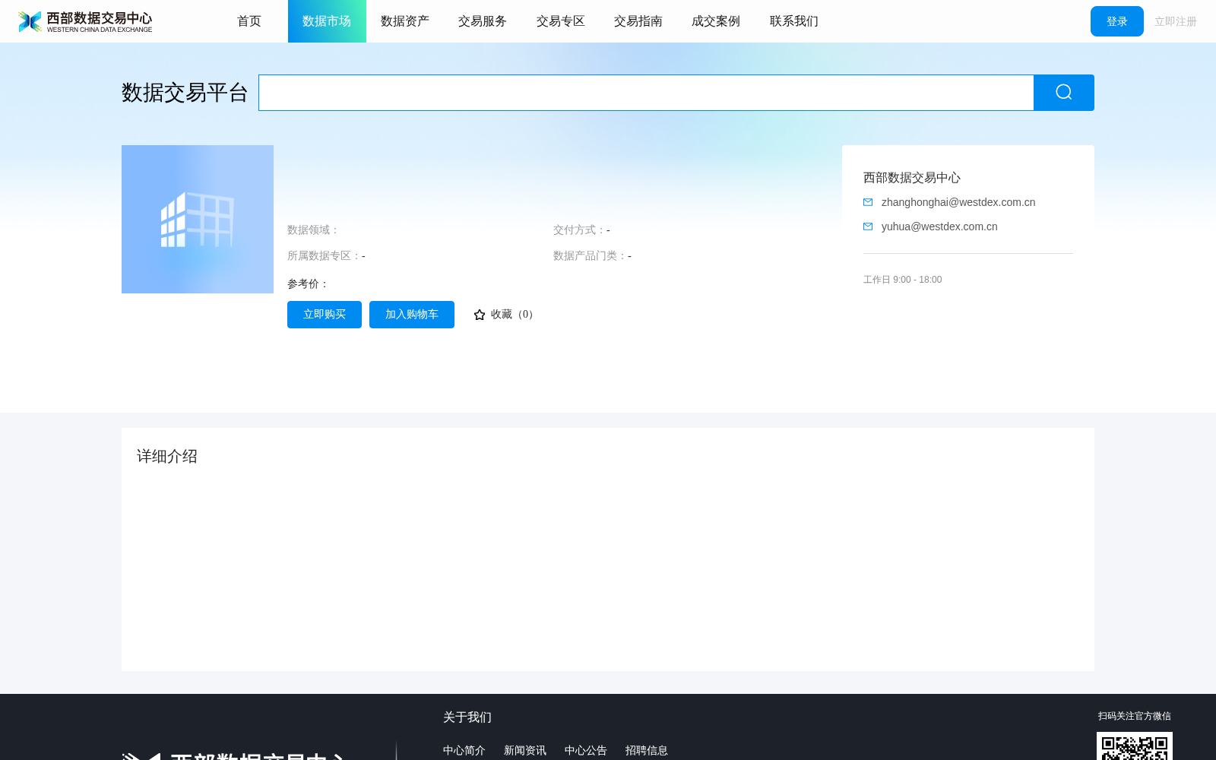Open 中心公告 footer link
Screen dimensions: 1216x760
coord(586,750)
